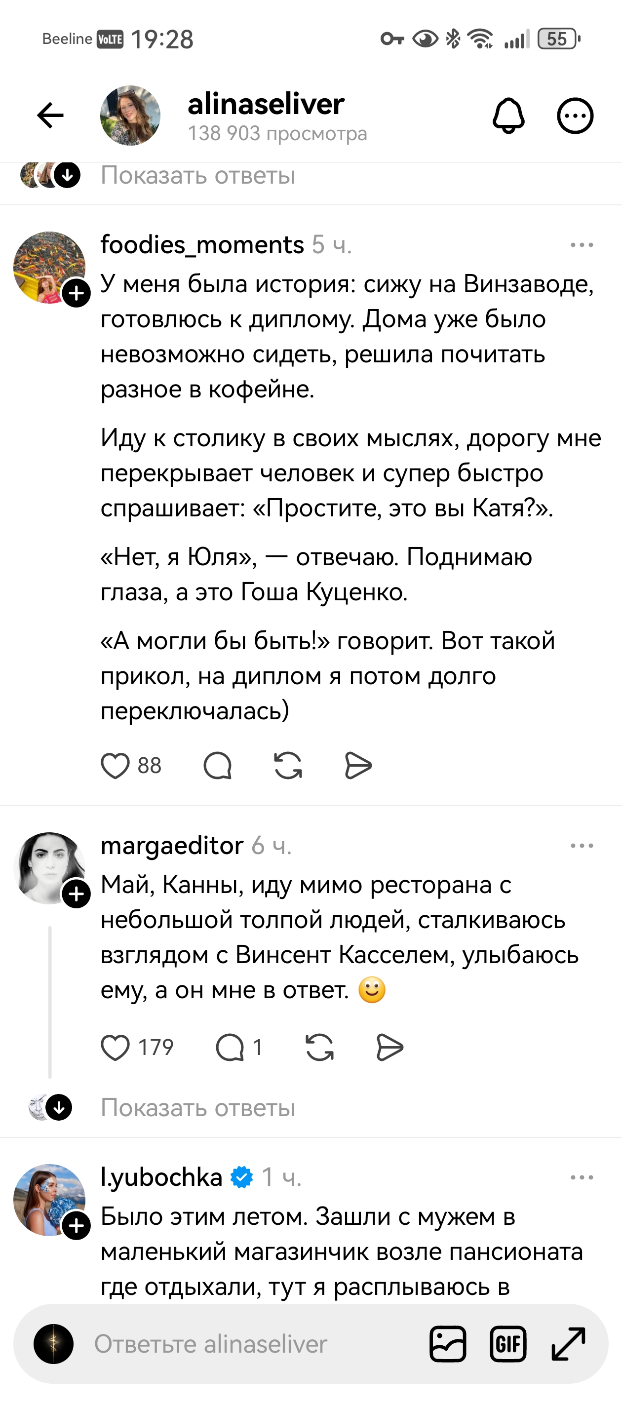
Task: Open thread options with the circled ellipsis menu
Action: click(x=575, y=116)
